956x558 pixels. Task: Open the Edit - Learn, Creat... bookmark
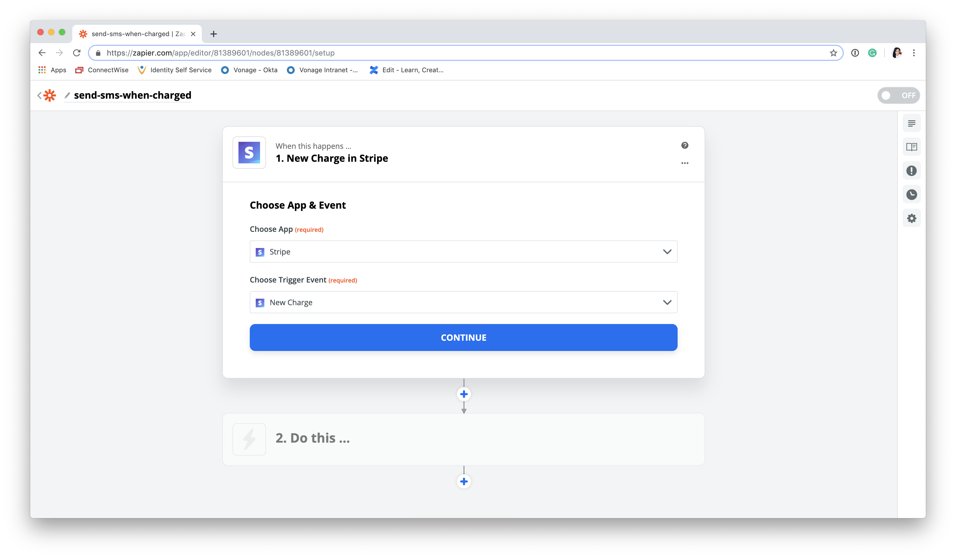[406, 70]
